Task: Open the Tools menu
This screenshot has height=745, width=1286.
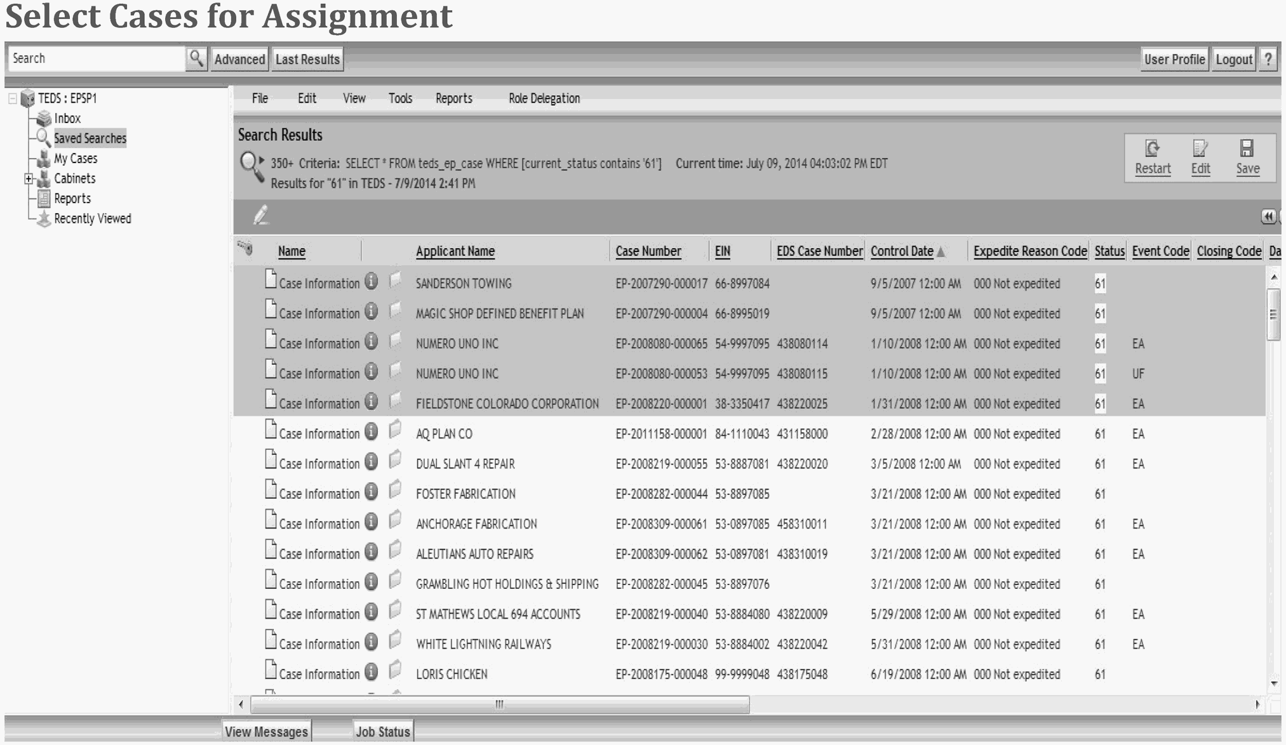Action: 400,98
